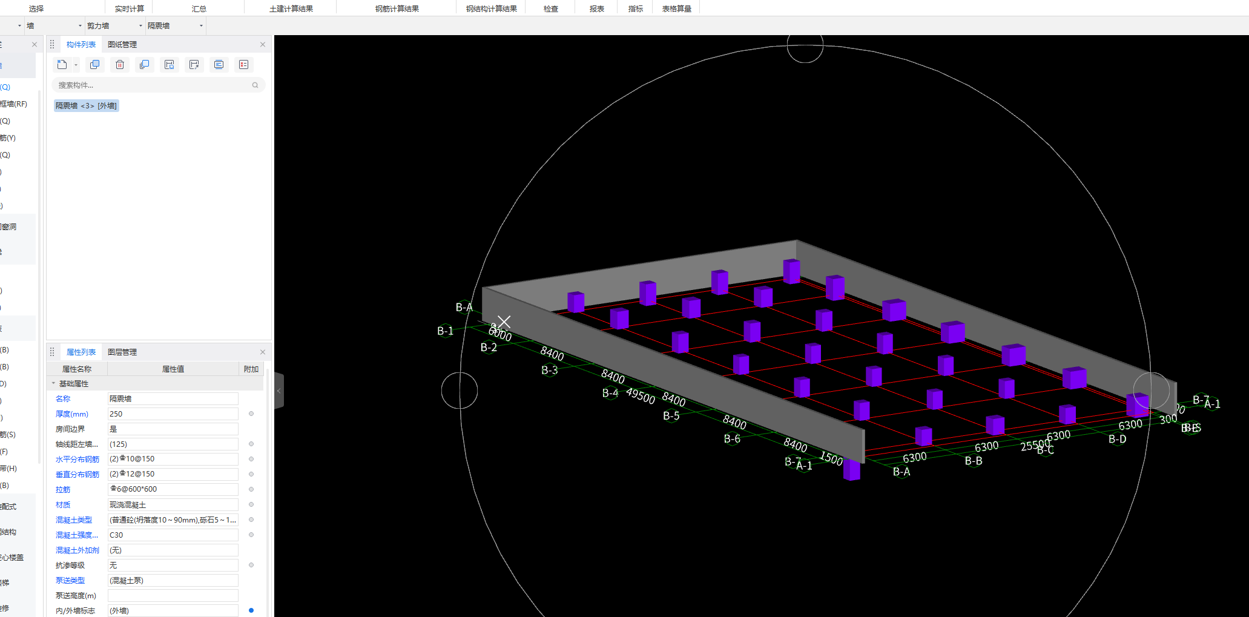Click the extract component archive icon
Screen dimensions: 1249x617
[194, 65]
